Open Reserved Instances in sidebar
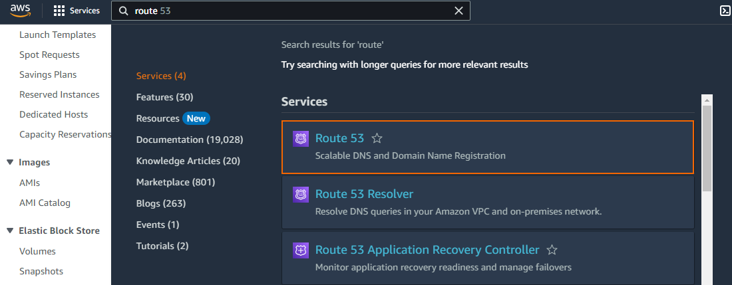Viewport: 732px width, 285px height. click(x=59, y=94)
